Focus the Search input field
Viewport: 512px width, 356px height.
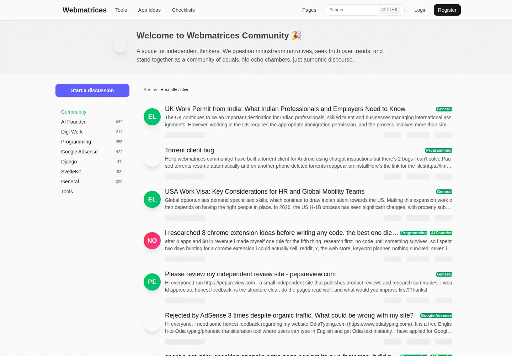[364, 10]
